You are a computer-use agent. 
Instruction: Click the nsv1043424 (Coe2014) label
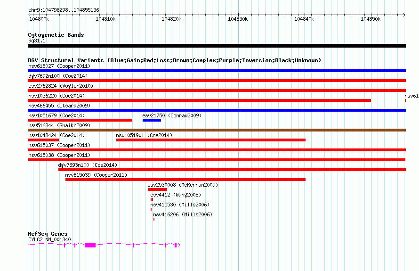coord(56,135)
